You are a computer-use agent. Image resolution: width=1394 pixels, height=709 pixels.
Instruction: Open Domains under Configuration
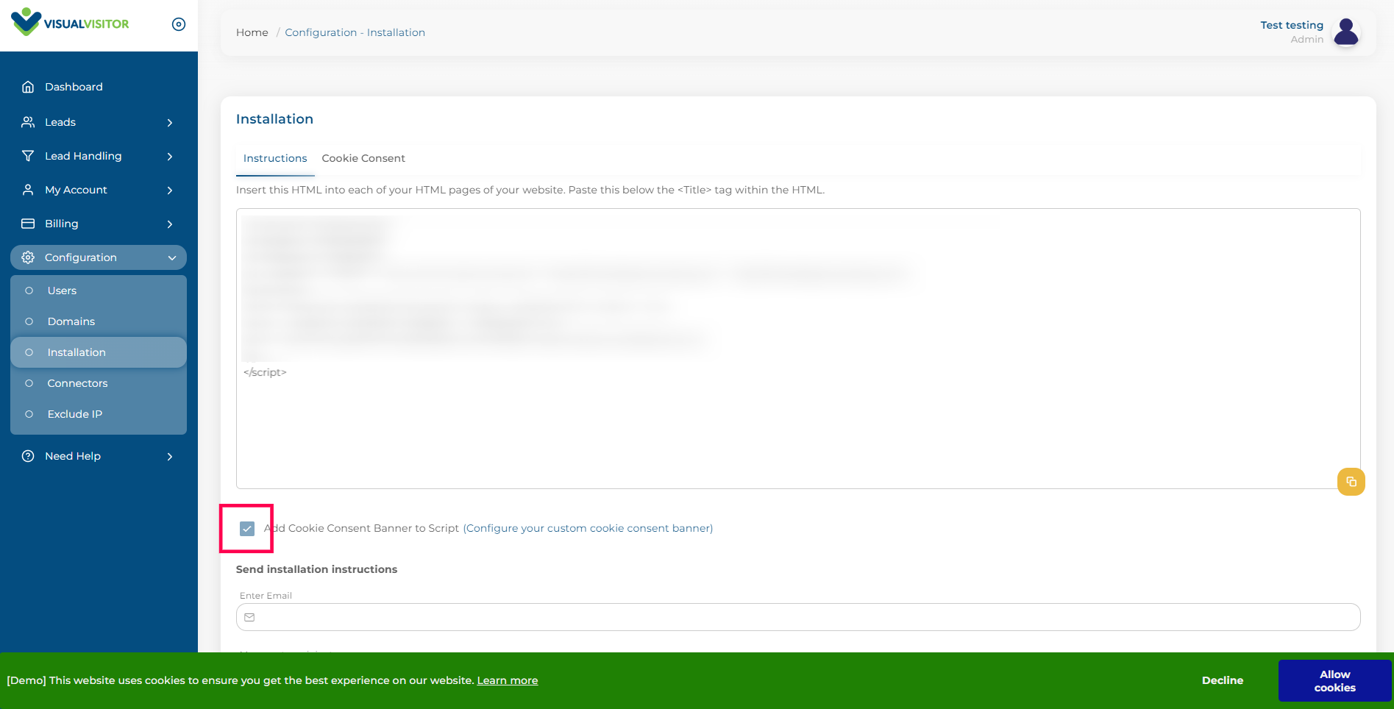tap(99, 321)
